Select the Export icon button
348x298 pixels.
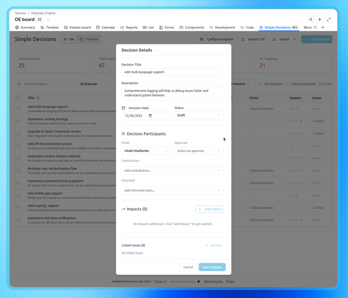click(x=274, y=39)
